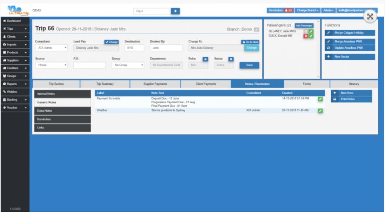Open the Client Payments tab

click(206, 84)
